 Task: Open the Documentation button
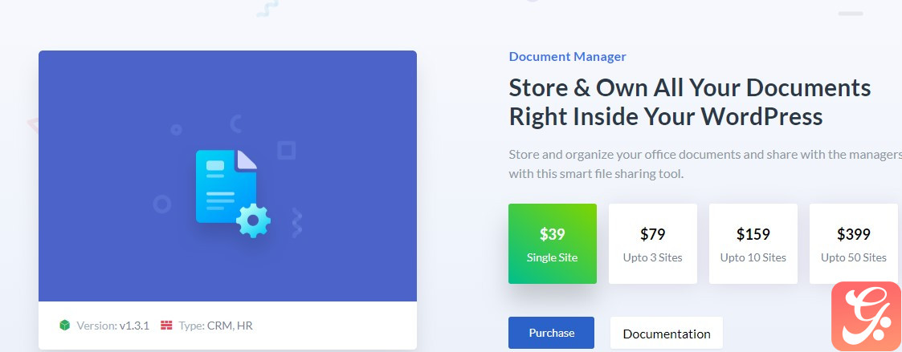666,334
